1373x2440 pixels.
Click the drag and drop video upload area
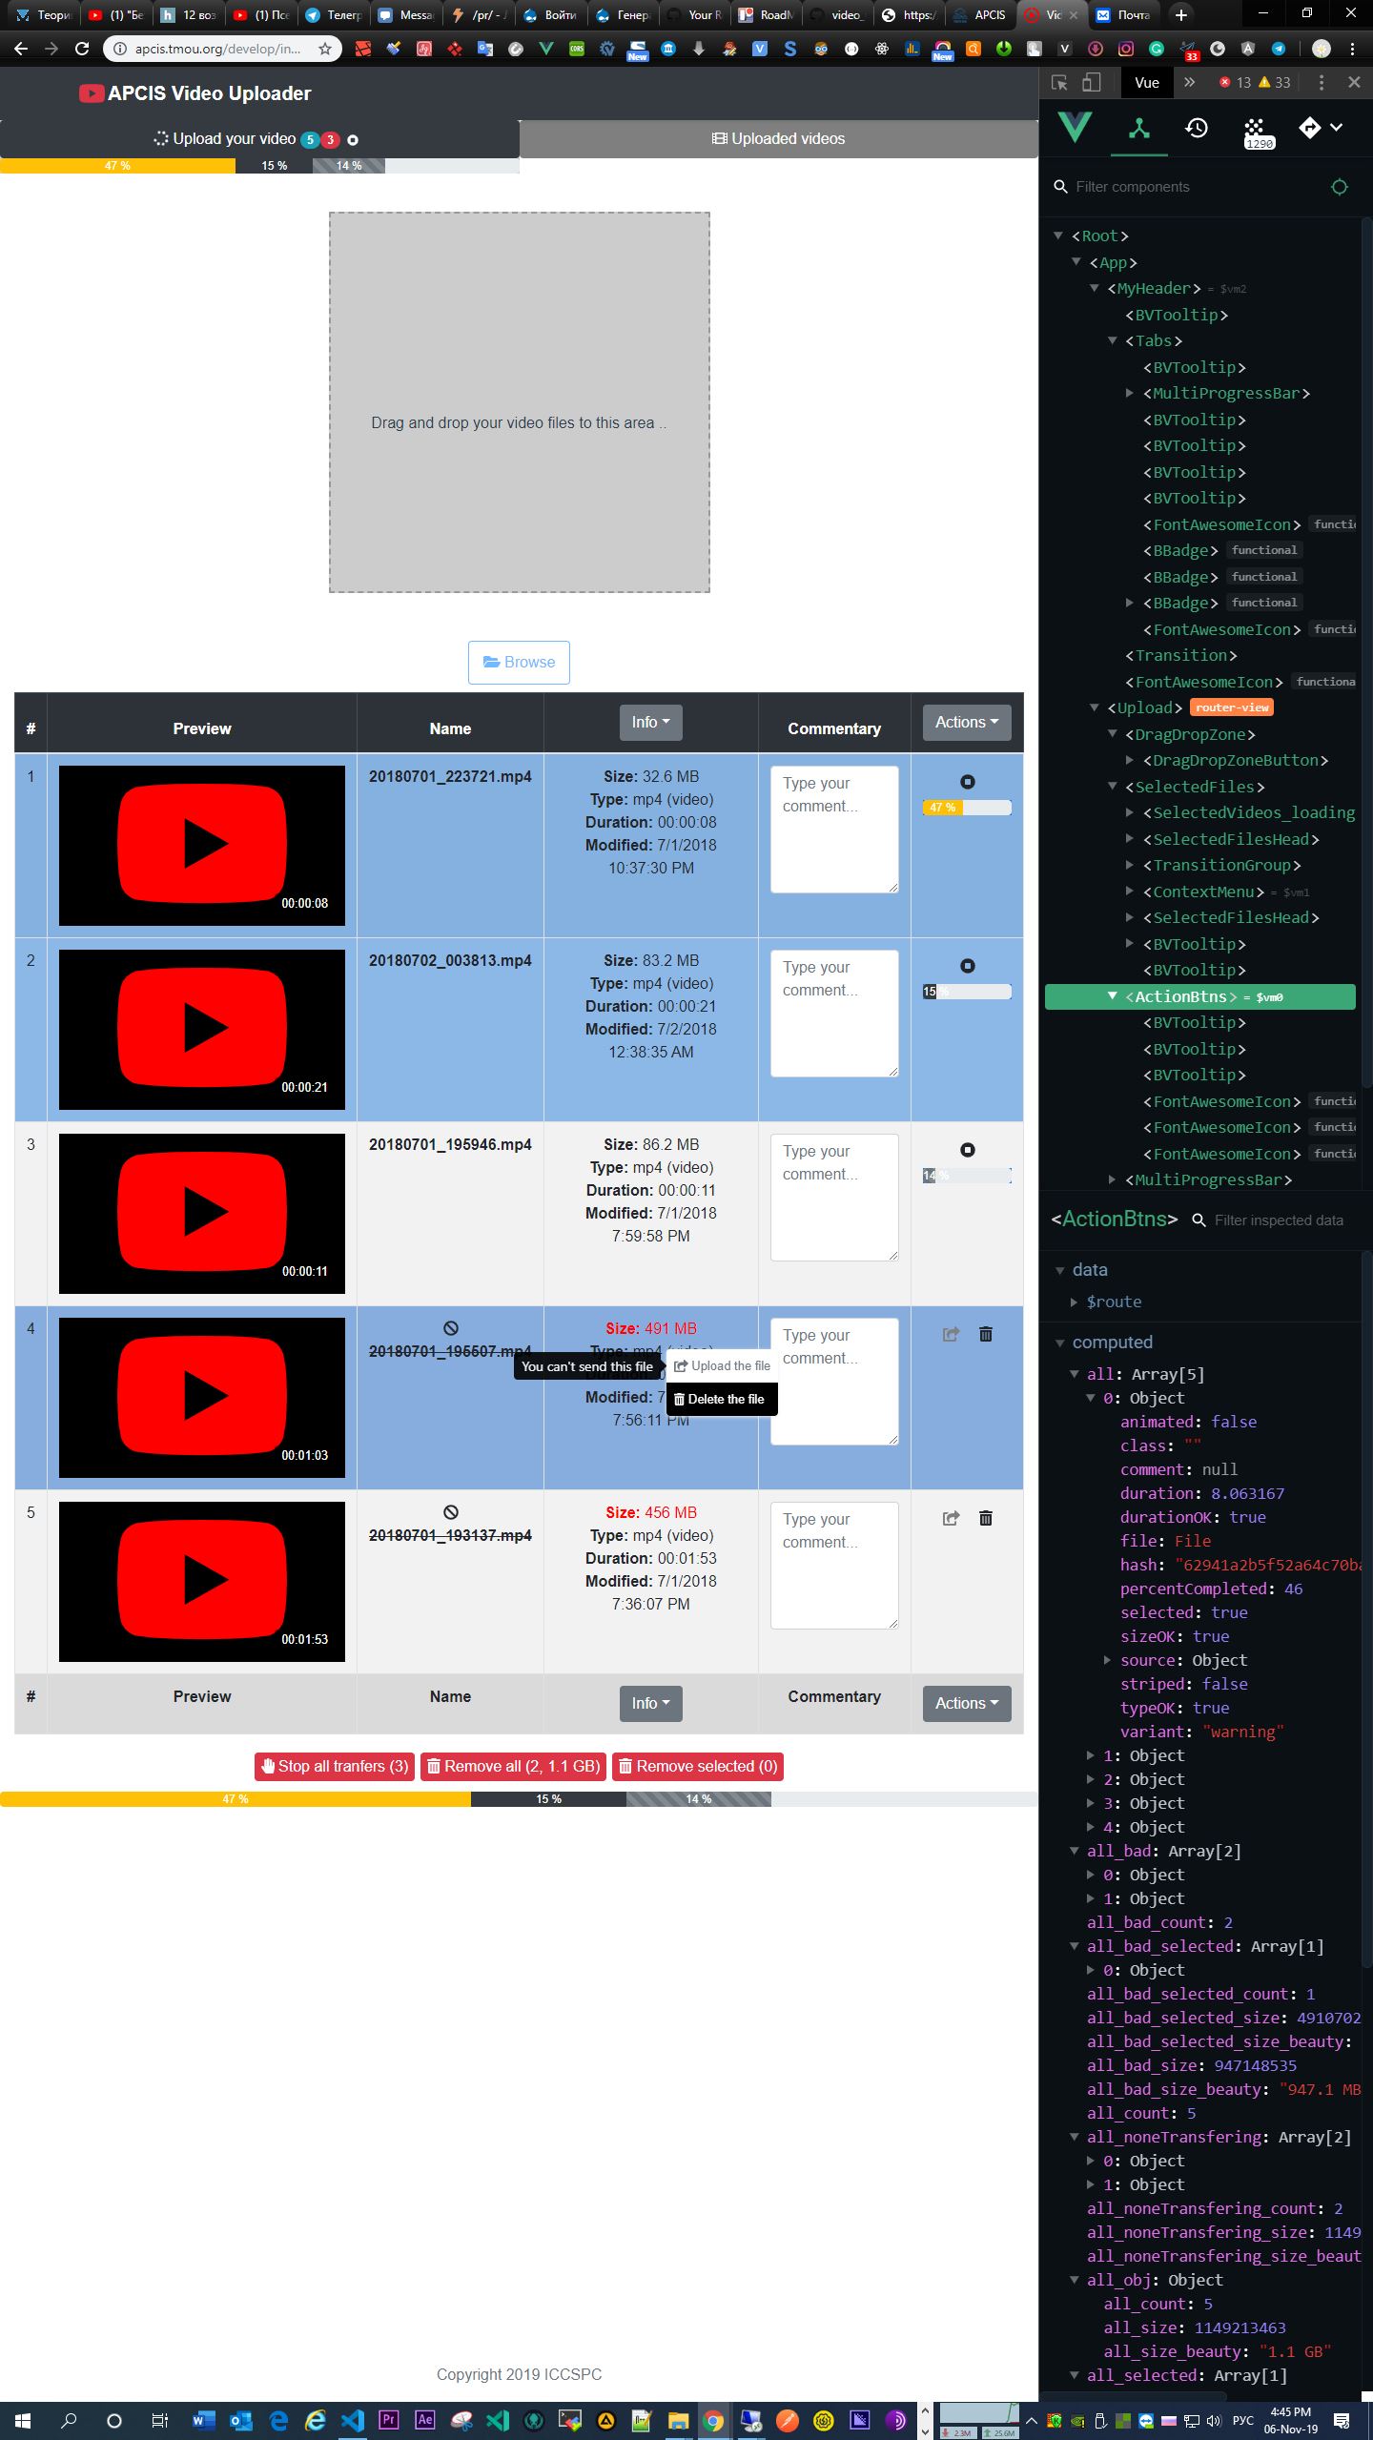(x=520, y=402)
